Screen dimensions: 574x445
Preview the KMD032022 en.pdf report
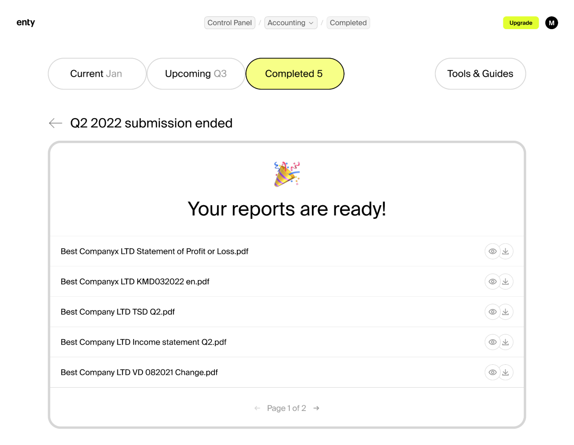pos(492,282)
